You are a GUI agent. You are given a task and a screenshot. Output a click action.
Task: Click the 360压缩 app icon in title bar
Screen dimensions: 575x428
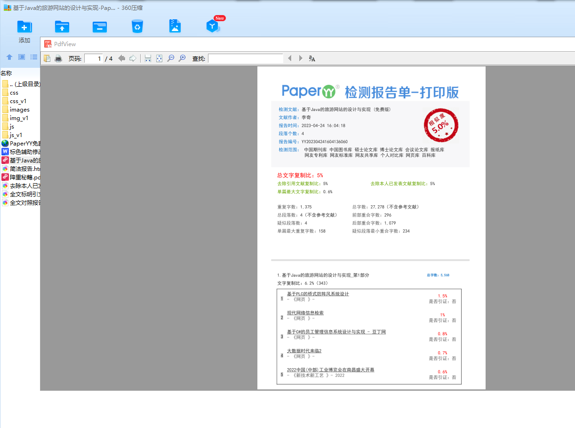pos(7,8)
